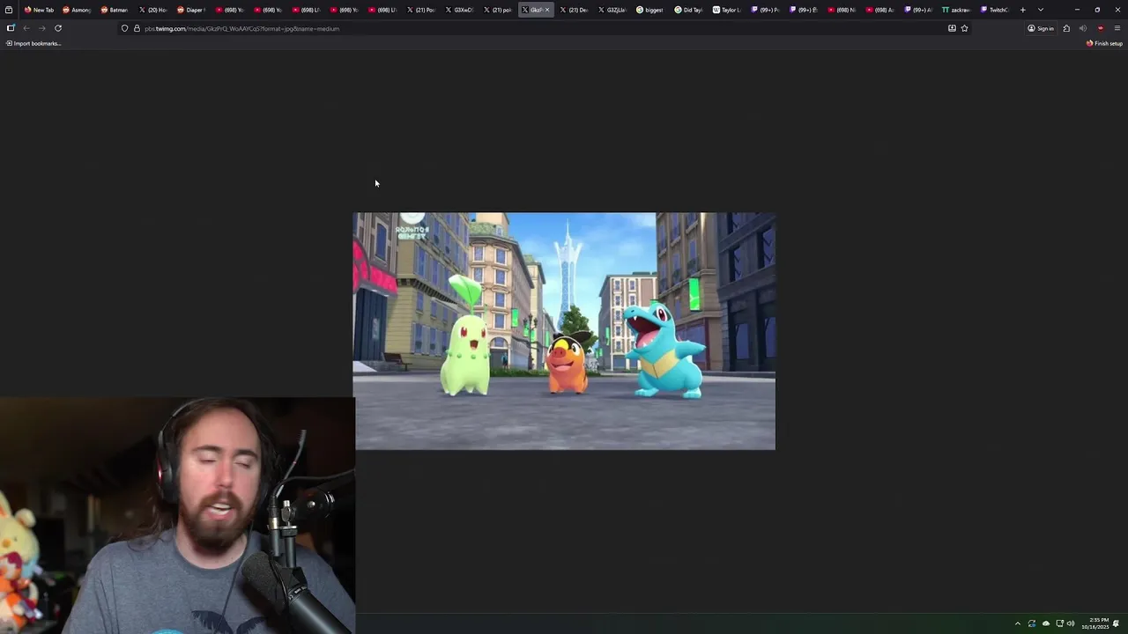The image size is (1128, 634).
Task: Switch to the New Tab tab
Action: [39, 10]
